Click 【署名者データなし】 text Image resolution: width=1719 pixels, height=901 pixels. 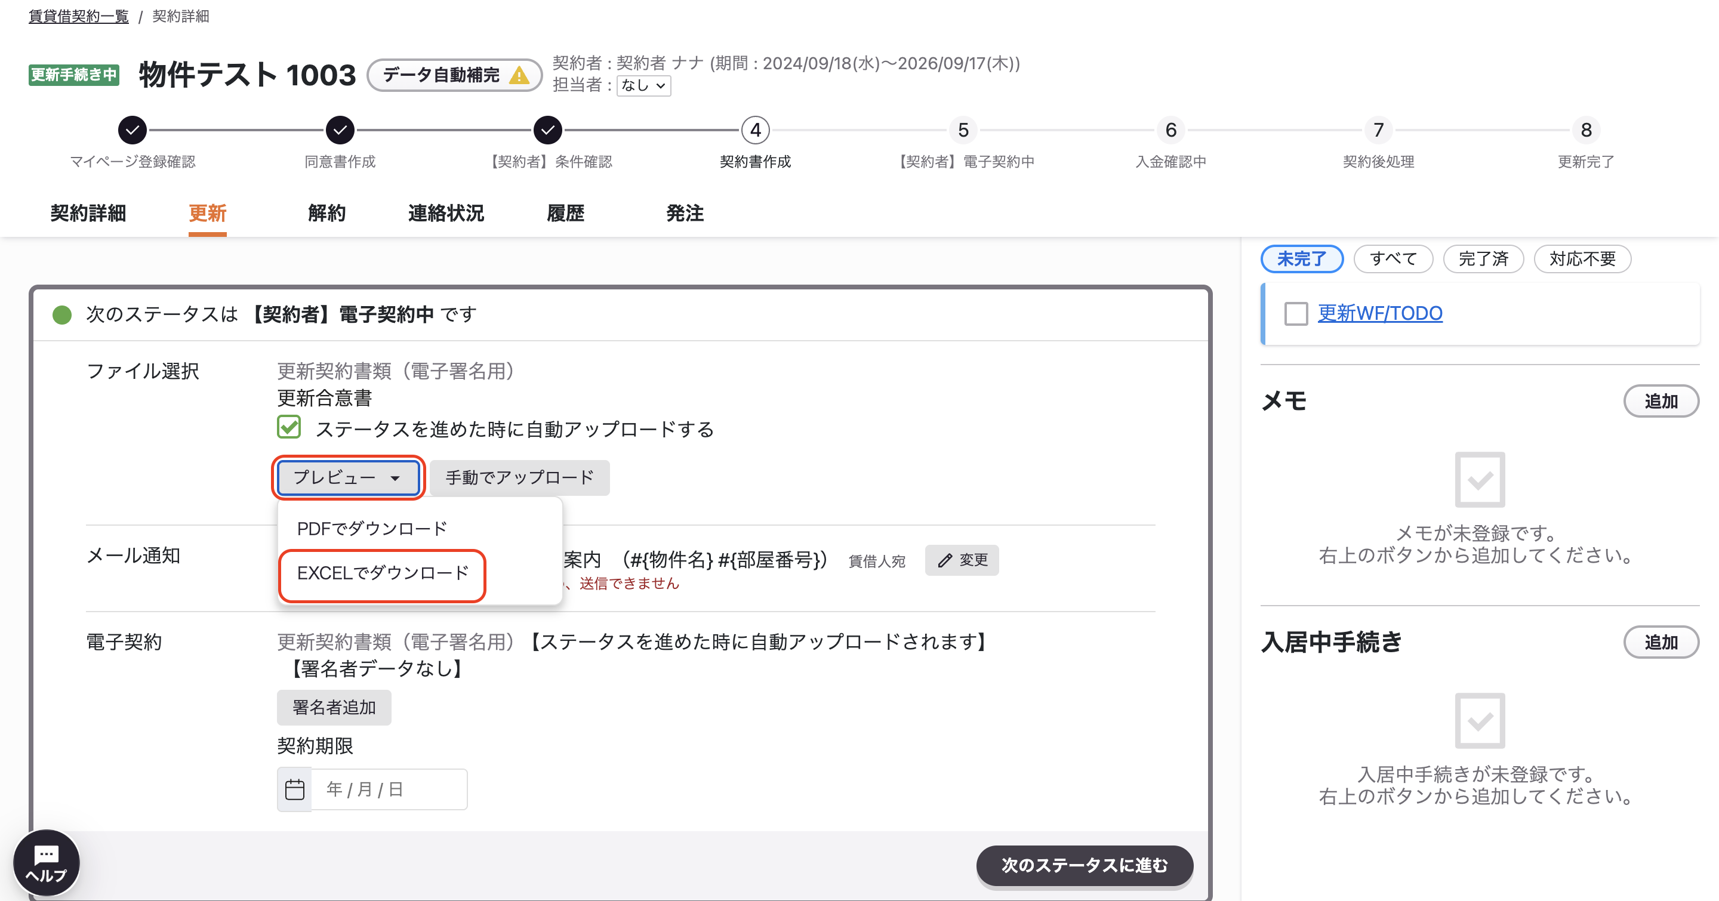377,669
